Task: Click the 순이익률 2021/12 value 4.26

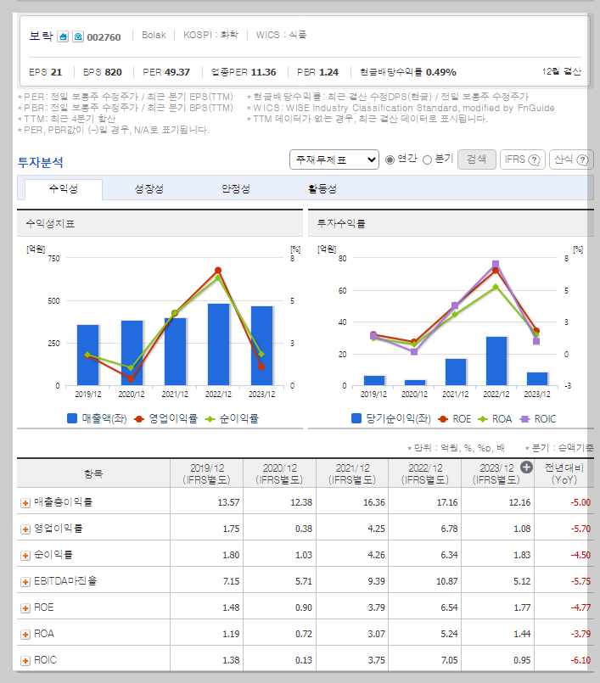Action: pos(377,555)
